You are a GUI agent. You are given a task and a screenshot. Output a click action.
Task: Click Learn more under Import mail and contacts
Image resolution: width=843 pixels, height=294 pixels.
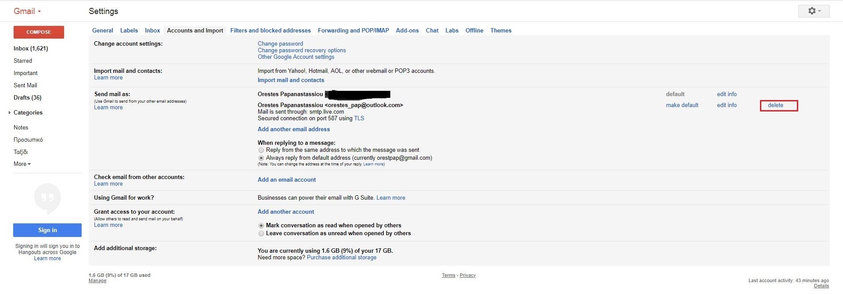[108, 77]
